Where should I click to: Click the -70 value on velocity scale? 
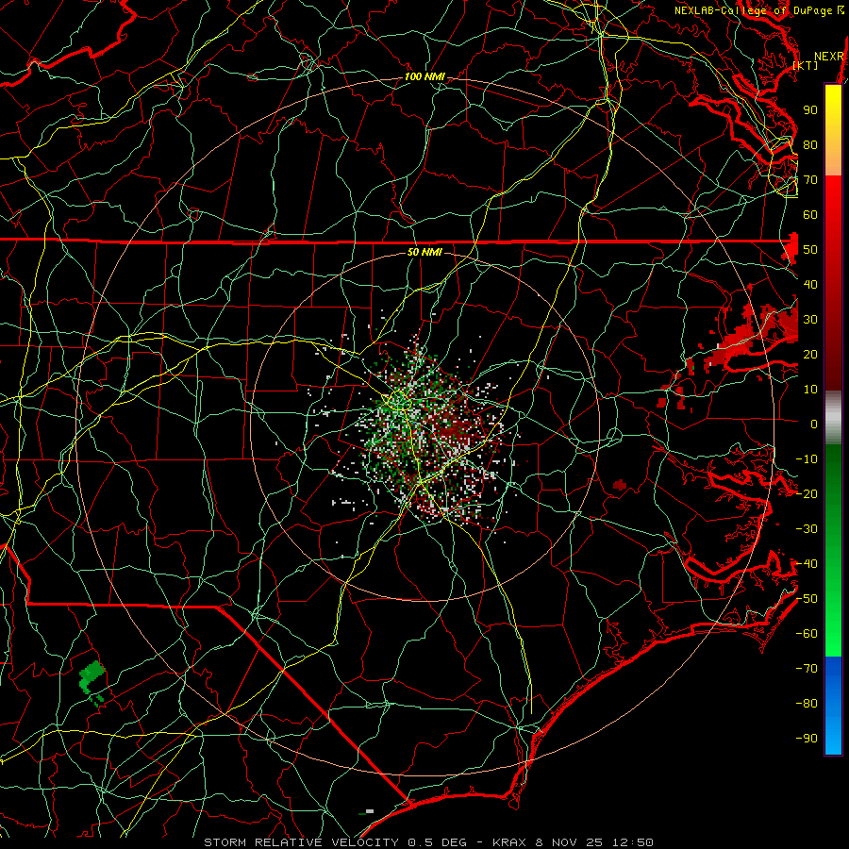coord(807,669)
